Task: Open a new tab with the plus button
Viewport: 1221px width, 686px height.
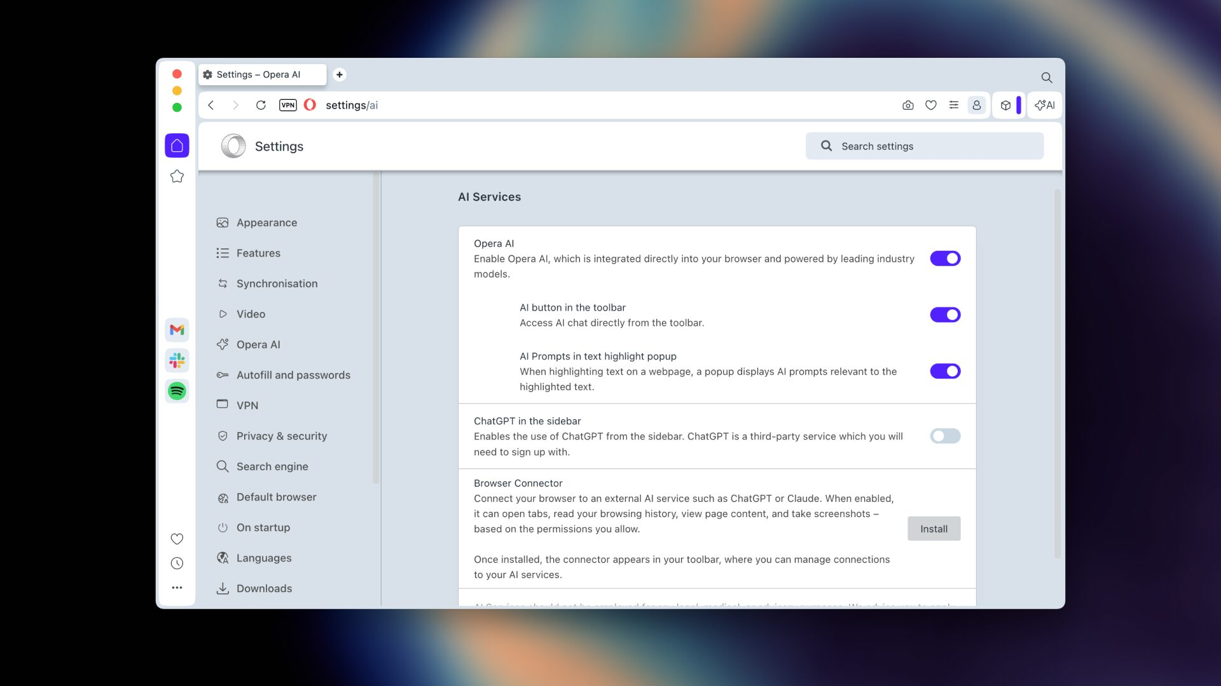Action: click(x=340, y=74)
